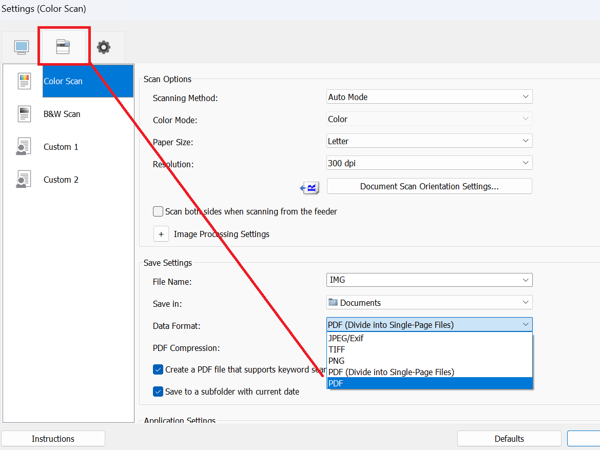The image size is (600, 450).
Task: Click the Defaults button
Action: [x=509, y=439]
